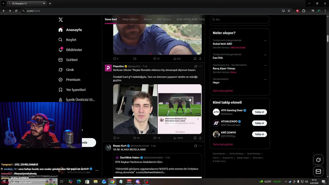Show more follow suggestions link

pyautogui.click(x=223, y=144)
